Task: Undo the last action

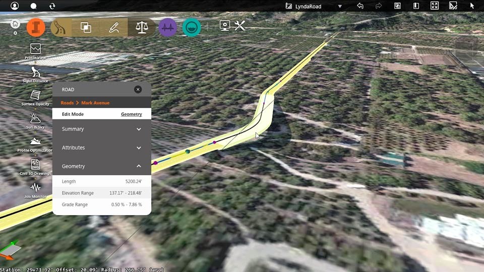Action: pos(360,6)
